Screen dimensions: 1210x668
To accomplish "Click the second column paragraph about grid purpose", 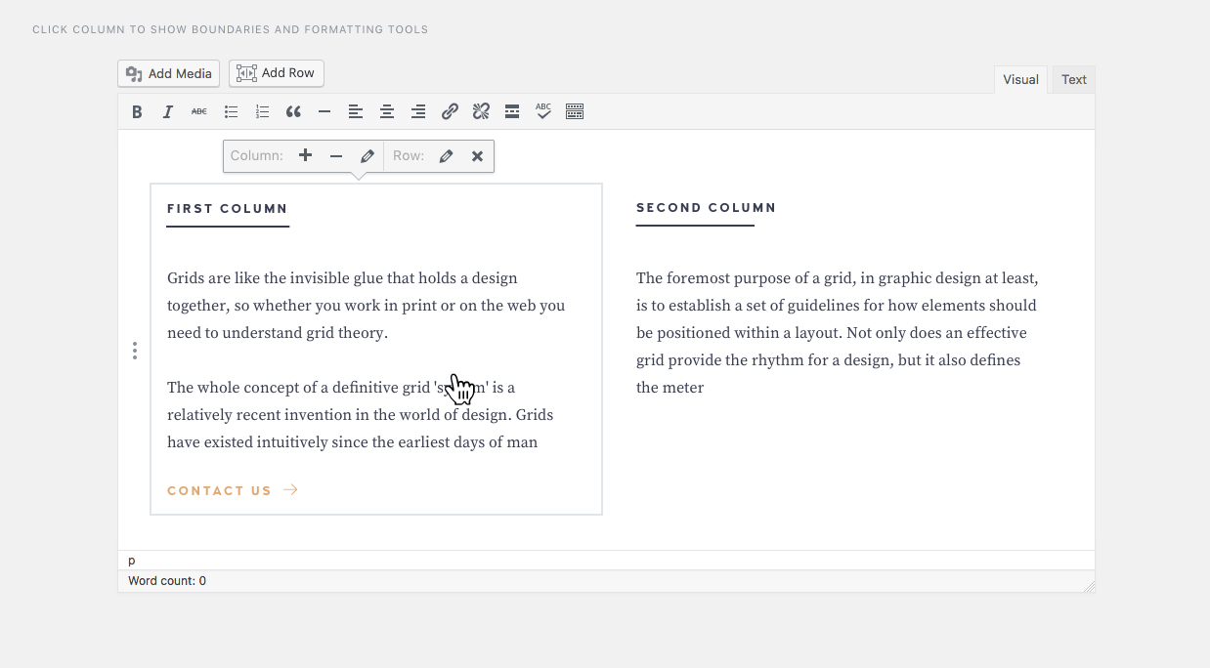I will point(837,333).
